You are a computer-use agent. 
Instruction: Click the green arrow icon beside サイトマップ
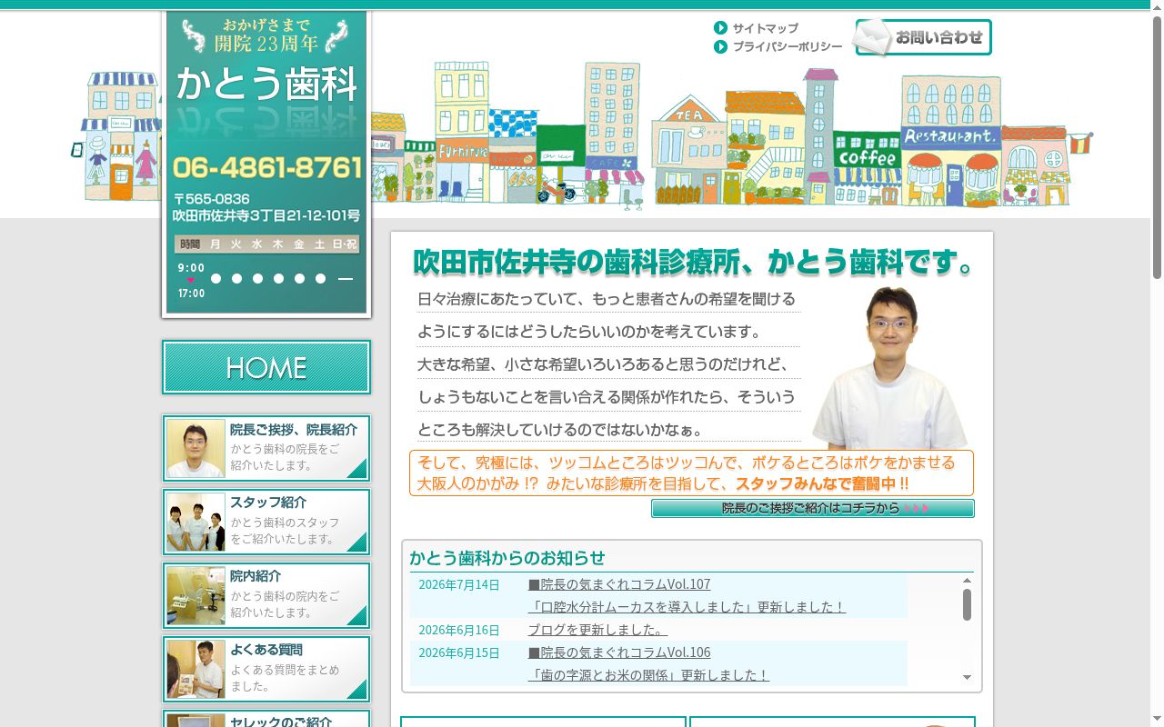click(721, 28)
